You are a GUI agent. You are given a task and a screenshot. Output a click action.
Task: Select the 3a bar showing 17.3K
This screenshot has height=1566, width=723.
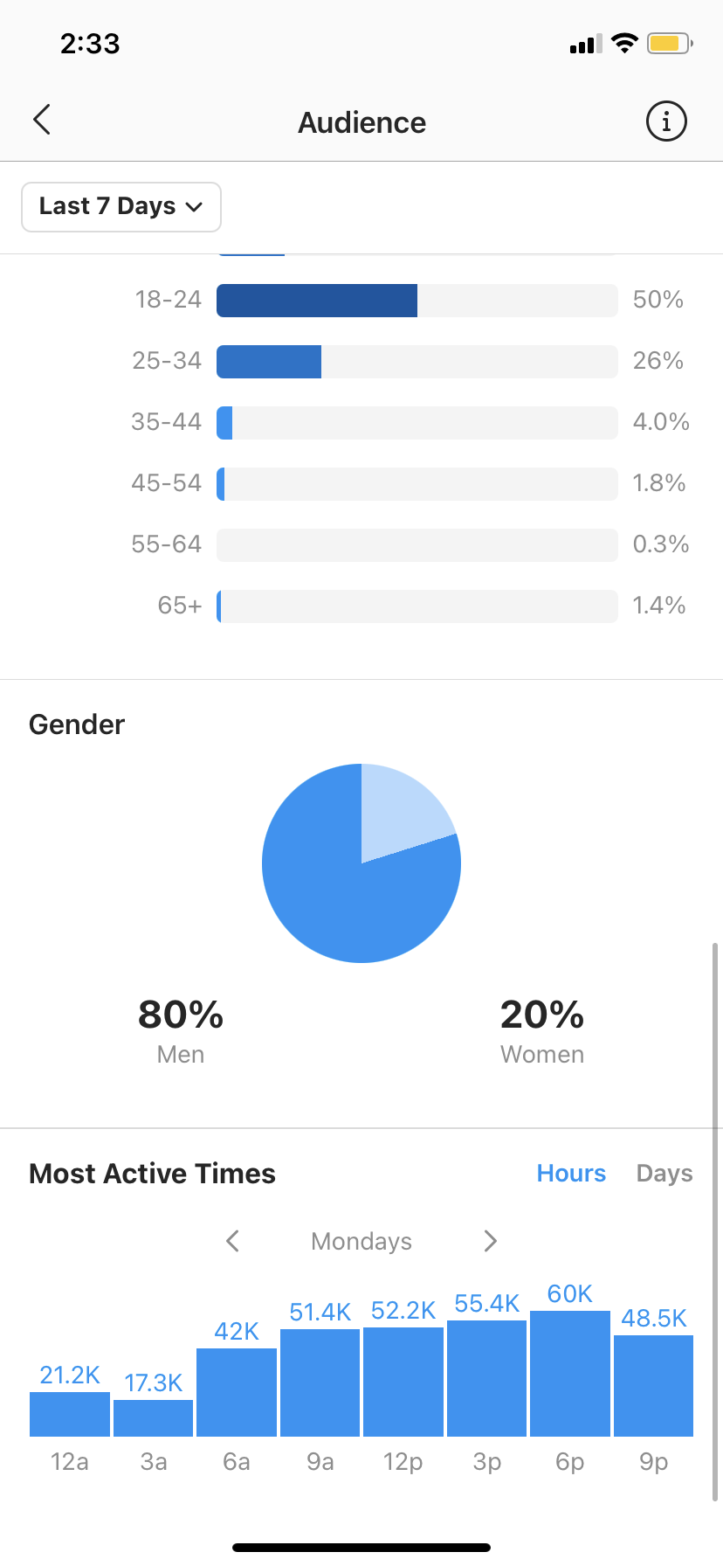(x=153, y=1417)
